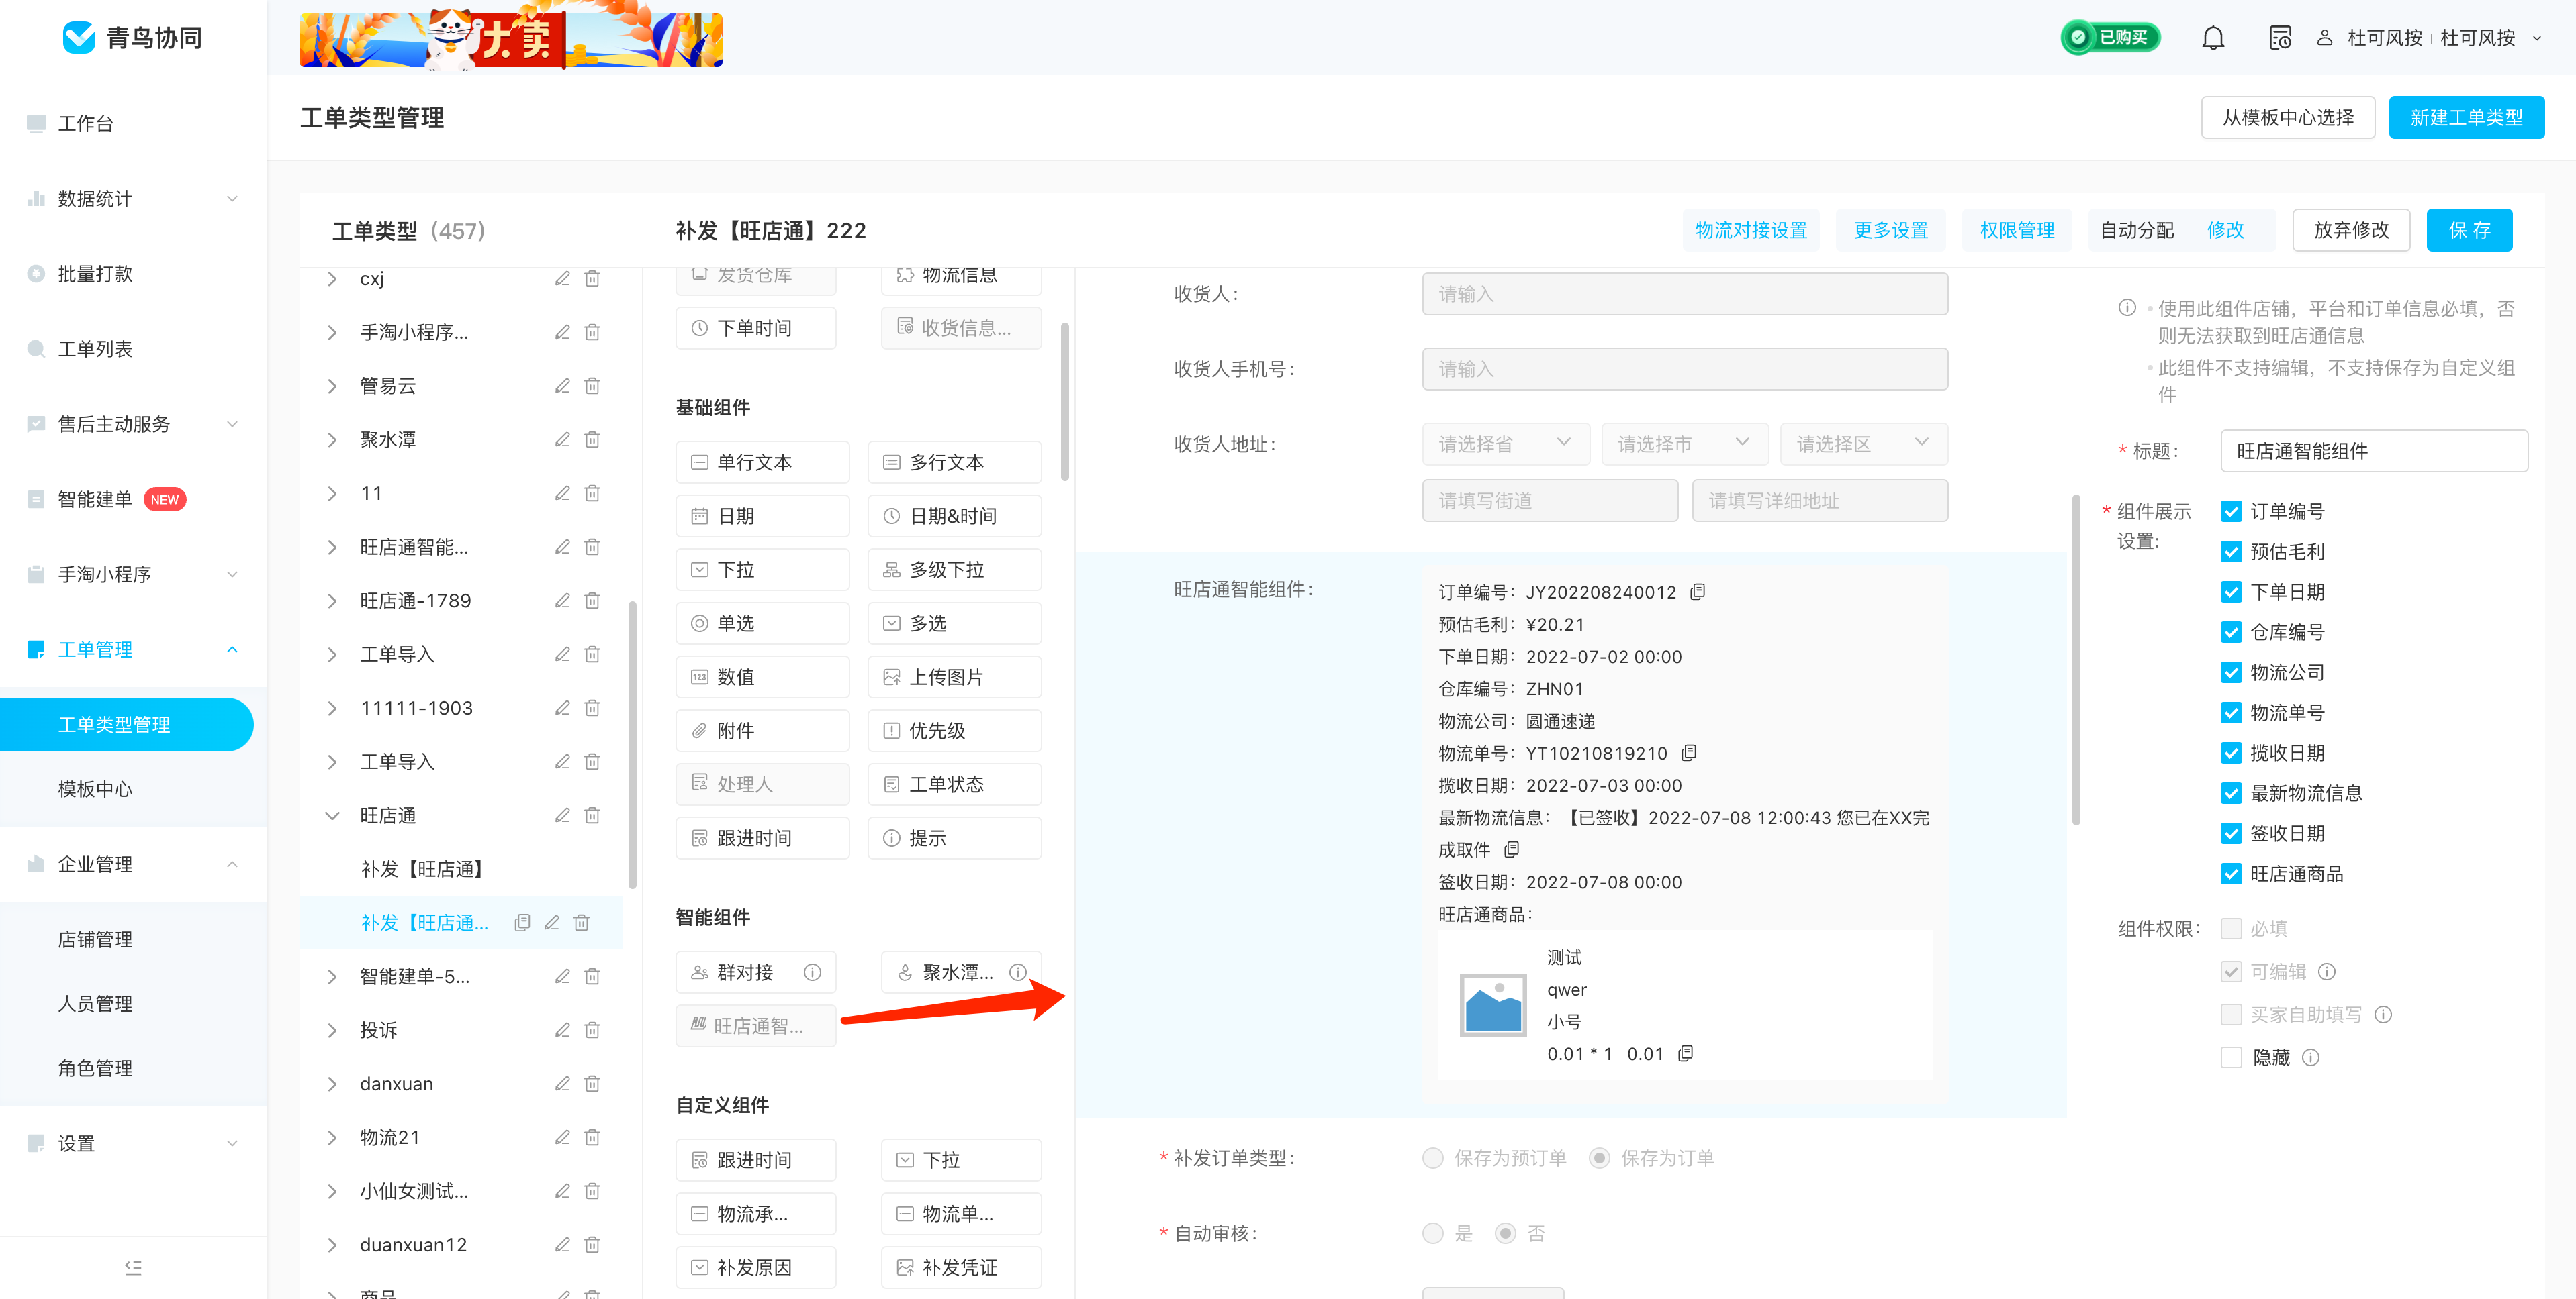The image size is (2576, 1299).
Task: Uncheck 订单编号 display option
Action: (x=2231, y=511)
